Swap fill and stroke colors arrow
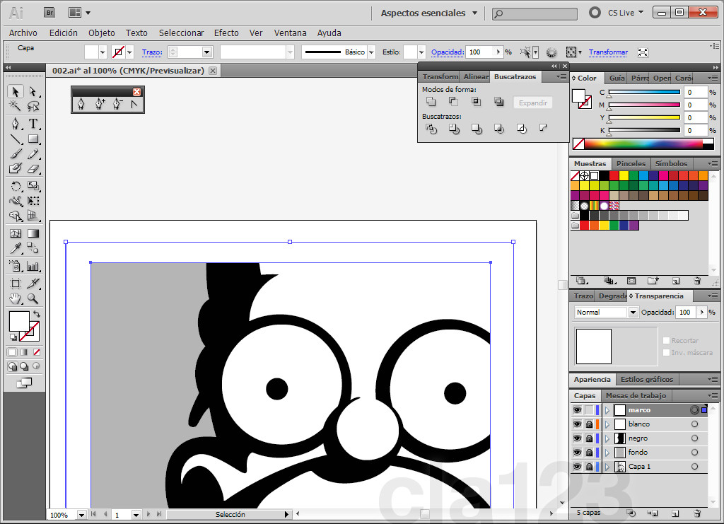724x524 pixels. coord(37,314)
